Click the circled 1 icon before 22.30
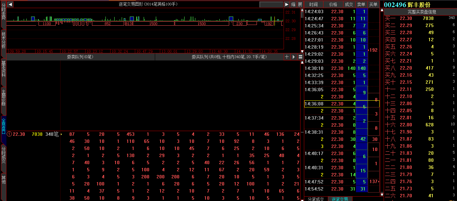The width and height of the screenshot is (457, 201). point(9,134)
